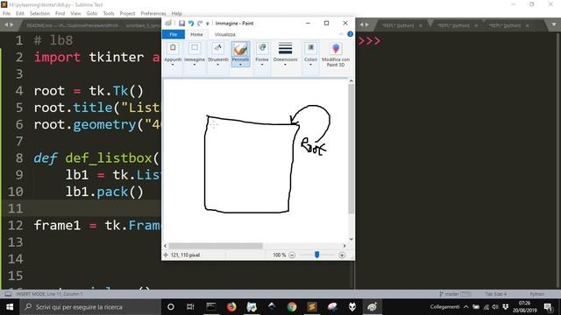Click the horizontal scrollbar of the Paint canvas
Image resolution: width=561 pixels, height=315 pixels.
[216, 246]
